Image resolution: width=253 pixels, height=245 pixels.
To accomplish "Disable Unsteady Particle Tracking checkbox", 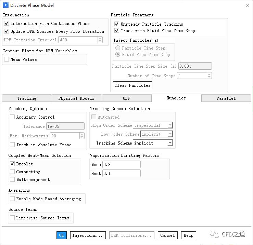I will point(117,24).
